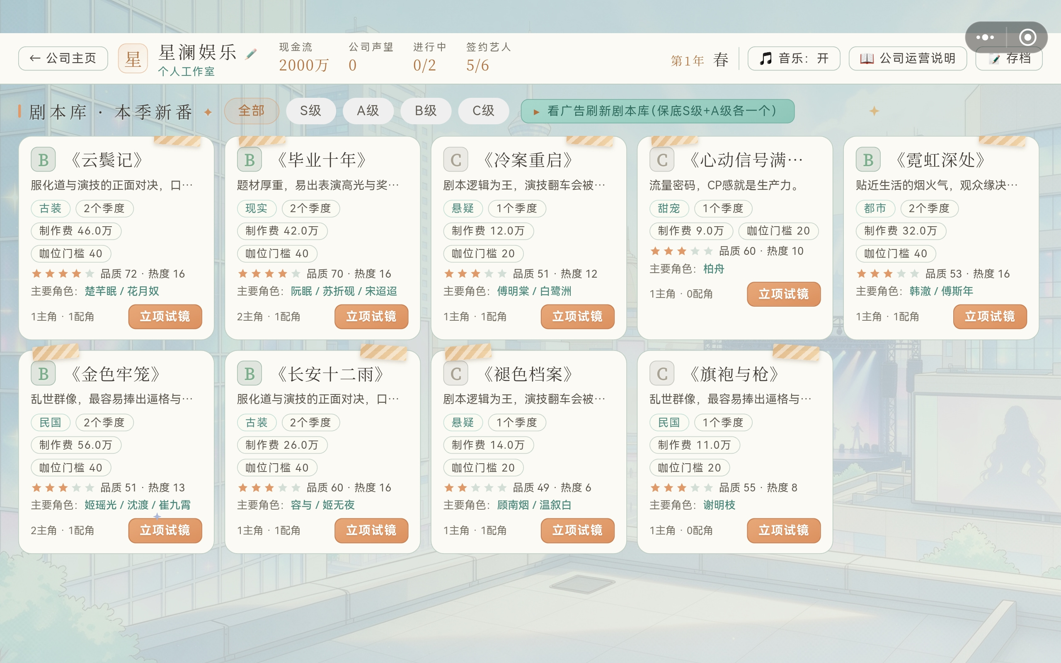Select the 全部 filter
Screen dimensions: 1061x663
252,111
